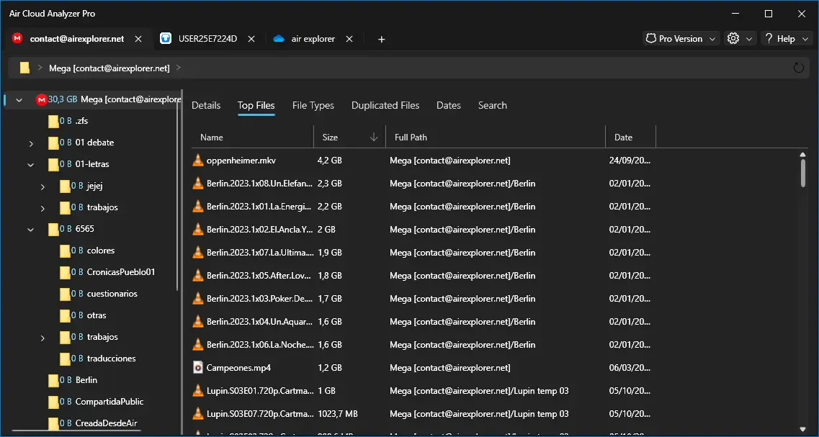Image resolution: width=819 pixels, height=437 pixels.
Task: Close the USER25E7224D tab
Action: coord(251,39)
